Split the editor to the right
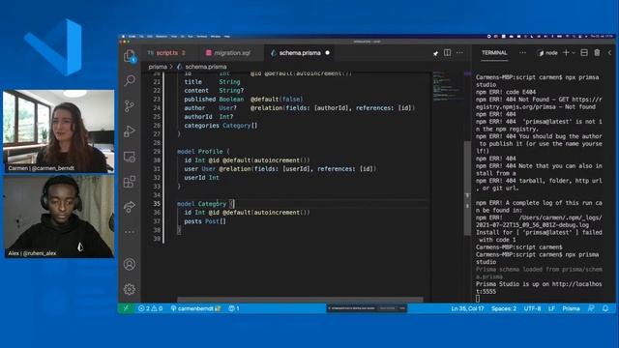 click(447, 53)
